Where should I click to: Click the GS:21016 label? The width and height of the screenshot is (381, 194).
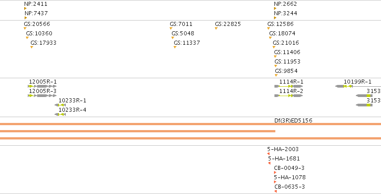[286, 42]
